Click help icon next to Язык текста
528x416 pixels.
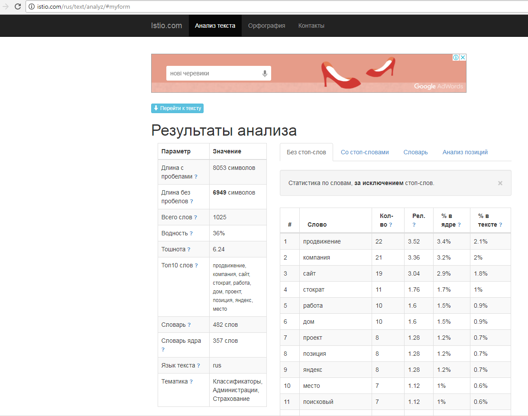point(198,366)
